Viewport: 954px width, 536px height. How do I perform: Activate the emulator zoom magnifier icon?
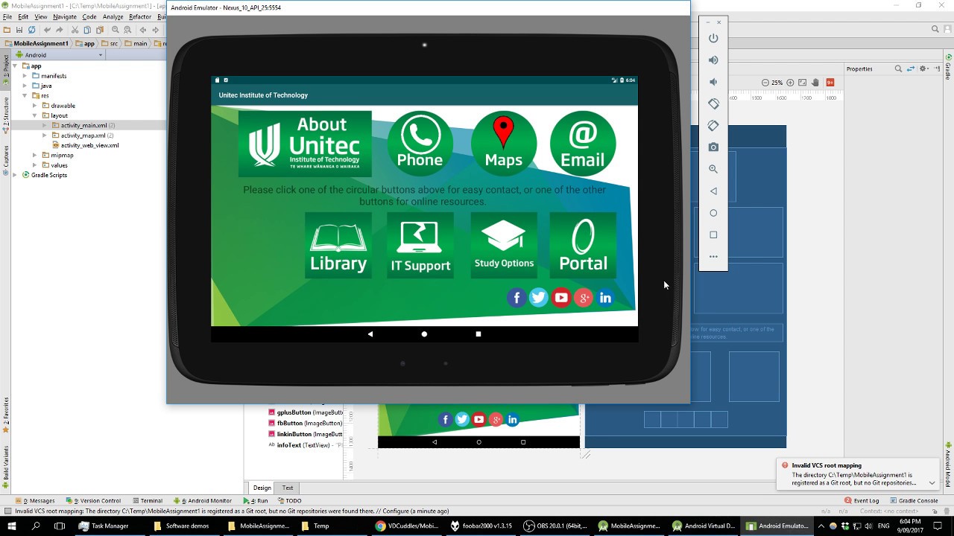[x=713, y=169]
